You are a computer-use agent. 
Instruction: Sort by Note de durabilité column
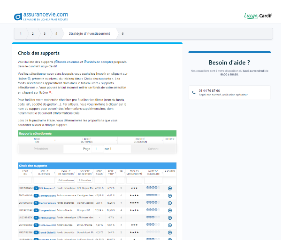[x=153, y=173]
